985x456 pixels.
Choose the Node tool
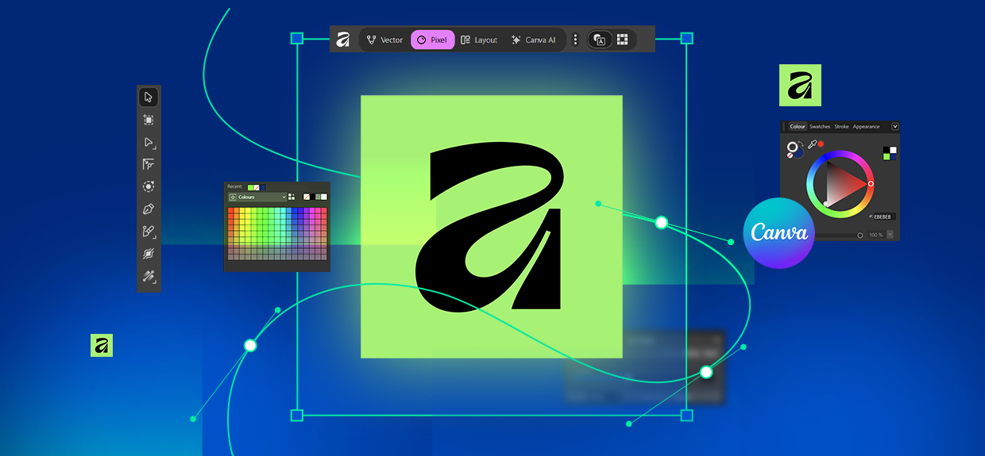[x=148, y=143]
